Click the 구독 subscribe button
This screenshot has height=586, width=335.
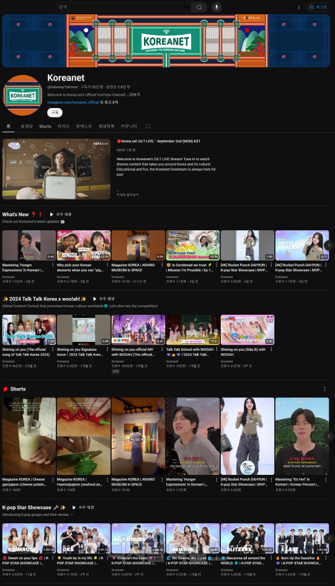pyautogui.click(x=55, y=112)
